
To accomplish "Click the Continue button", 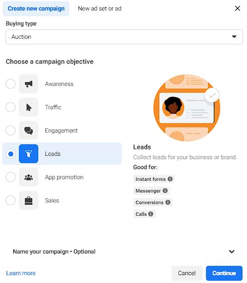I will click(x=224, y=273).
